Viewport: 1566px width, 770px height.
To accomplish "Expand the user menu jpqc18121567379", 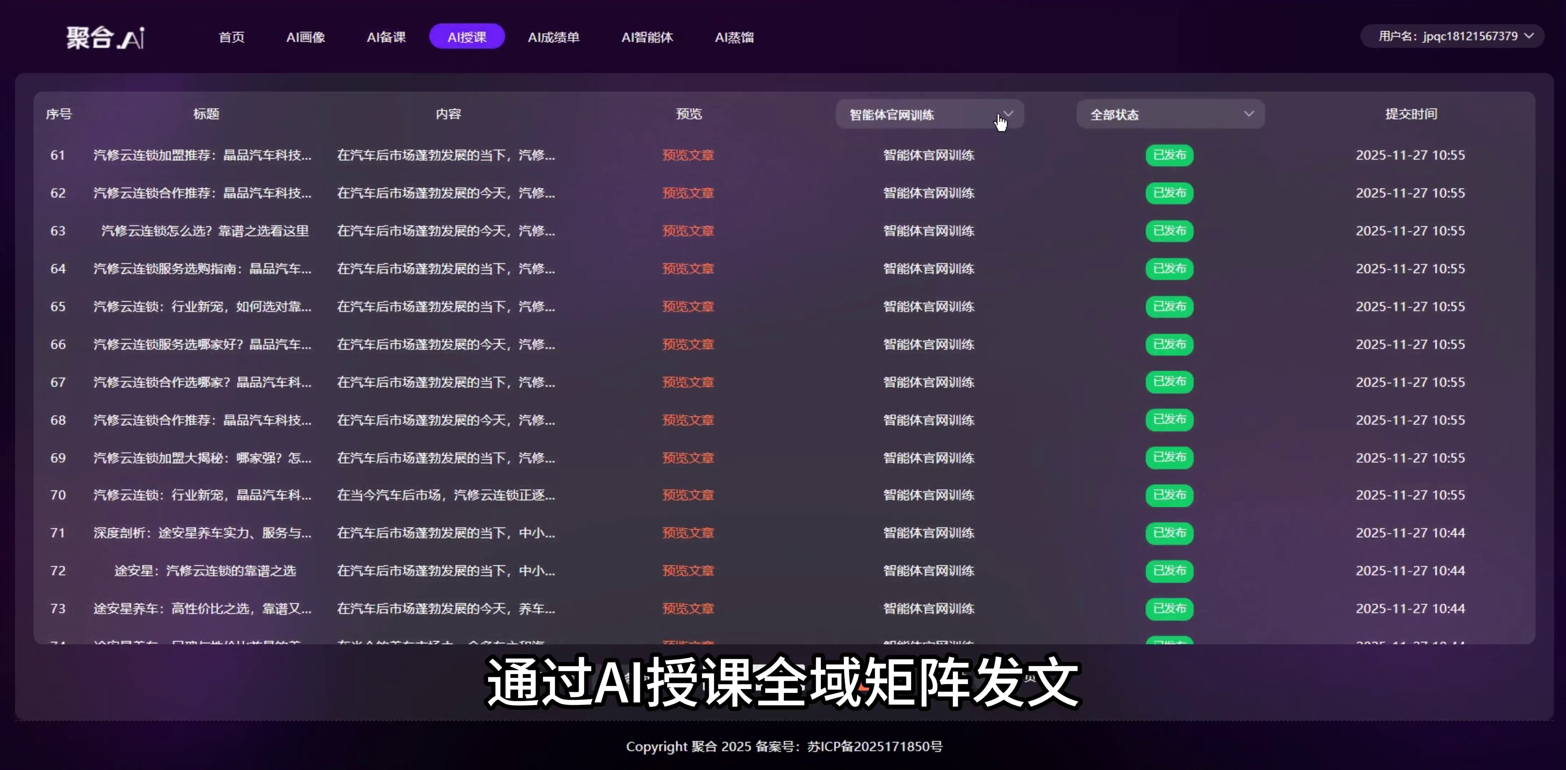I will coord(1453,36).
